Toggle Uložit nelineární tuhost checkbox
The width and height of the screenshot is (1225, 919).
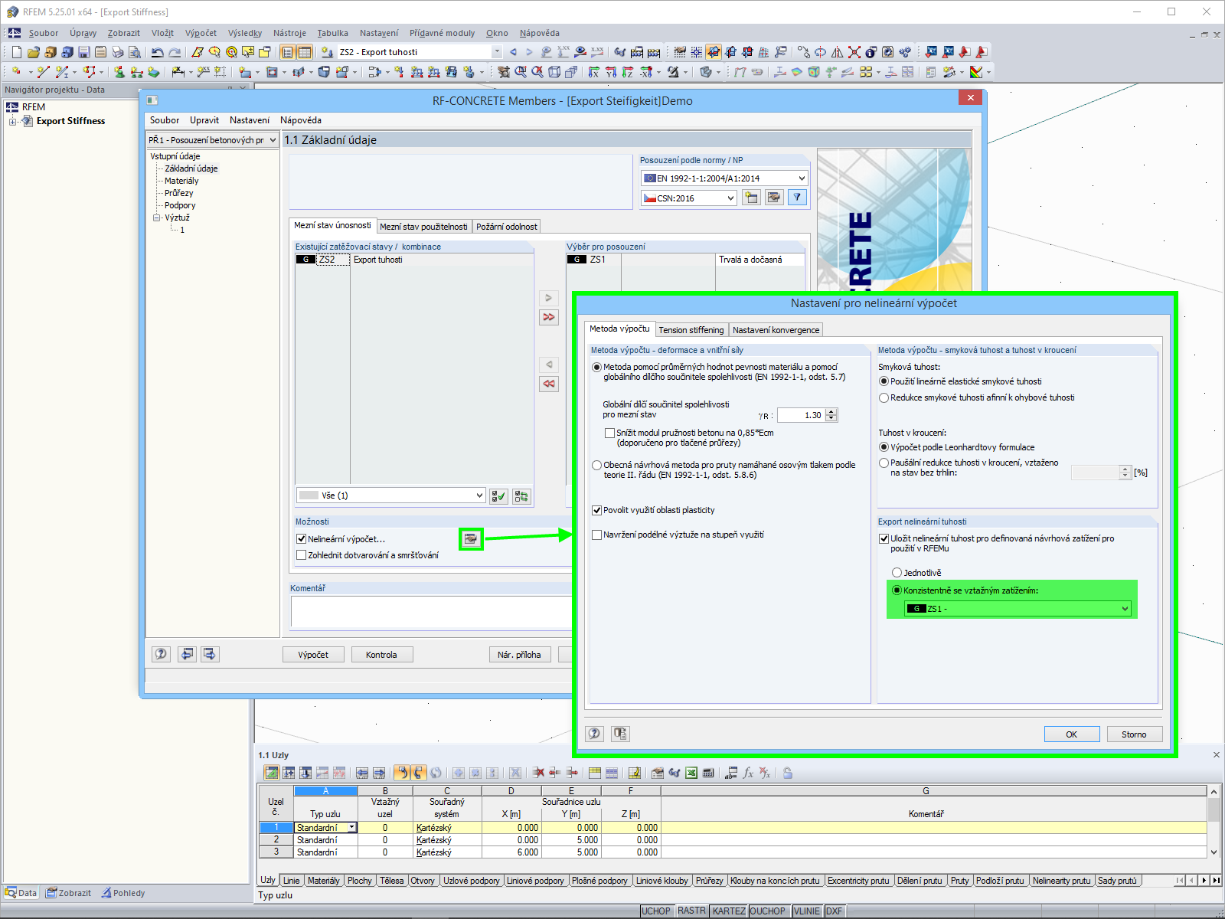click(884, 538)
